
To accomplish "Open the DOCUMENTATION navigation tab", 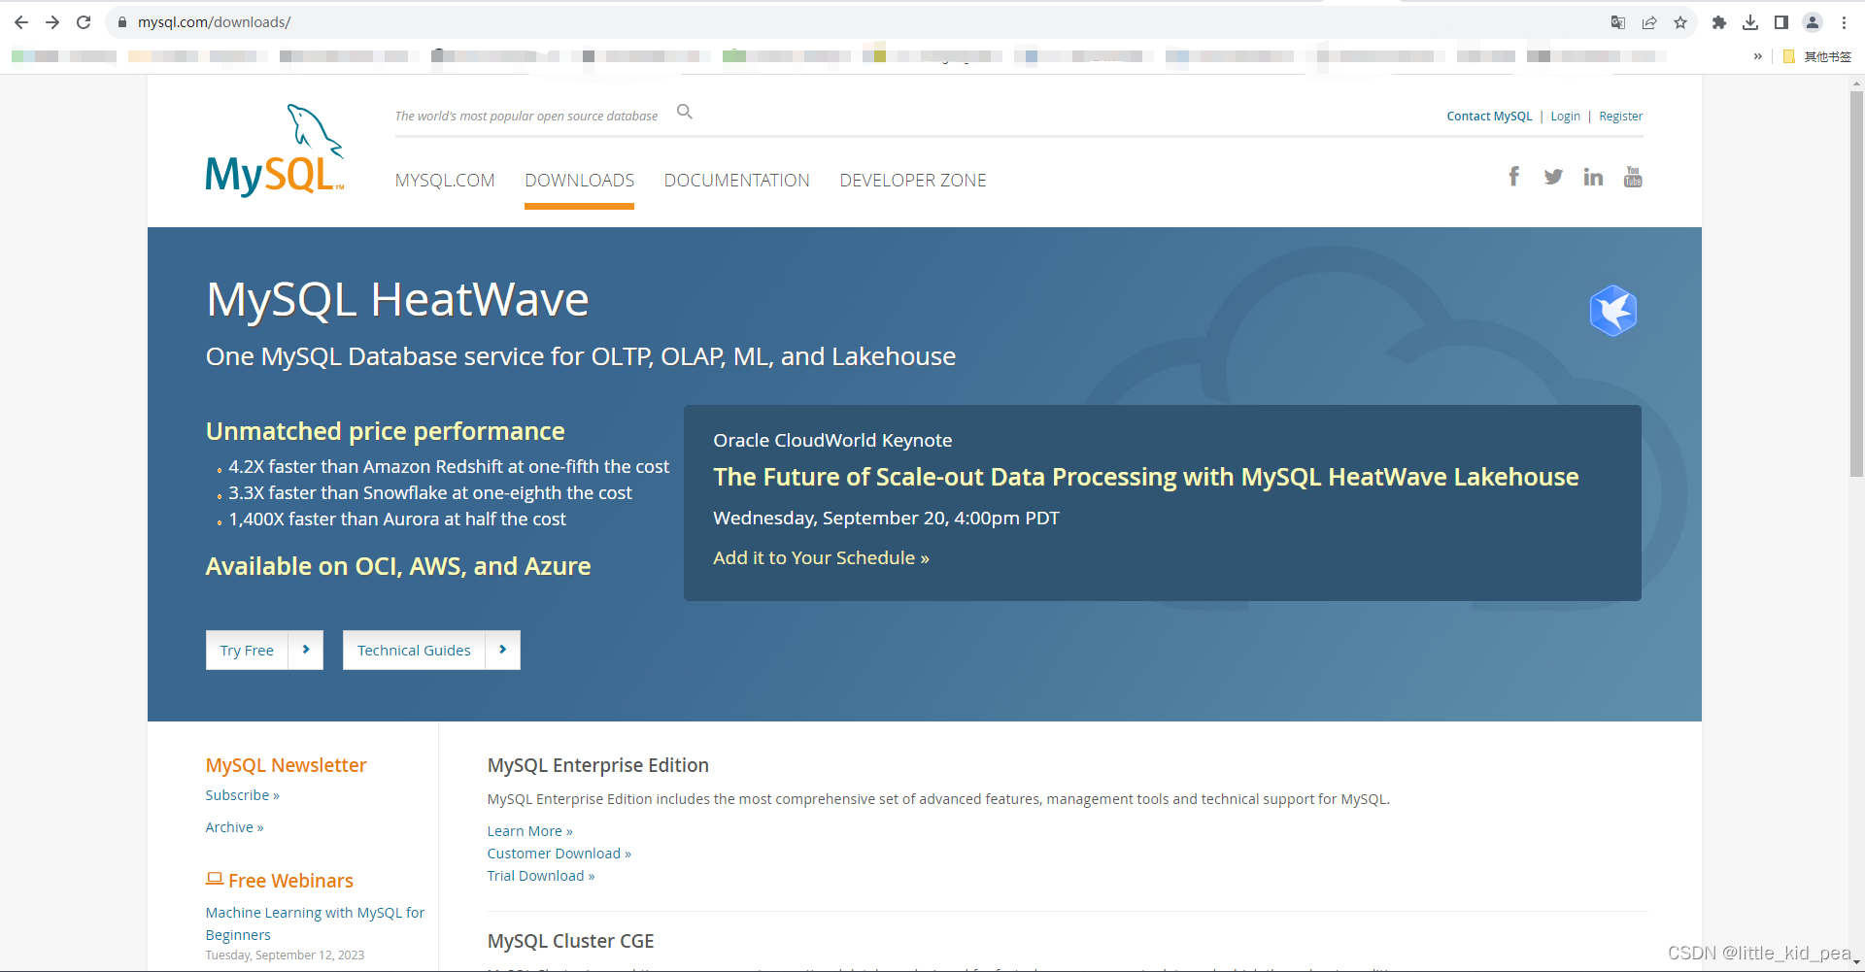I will [x=736, y=181].
